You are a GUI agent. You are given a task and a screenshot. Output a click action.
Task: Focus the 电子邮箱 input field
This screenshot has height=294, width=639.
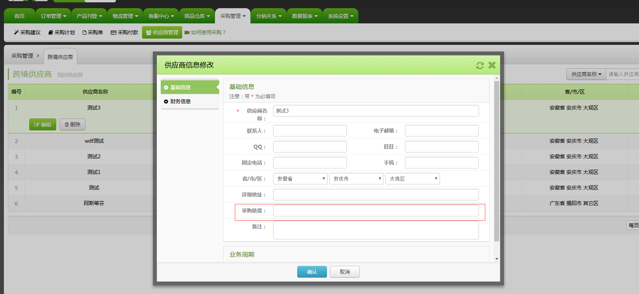(442, 131)
